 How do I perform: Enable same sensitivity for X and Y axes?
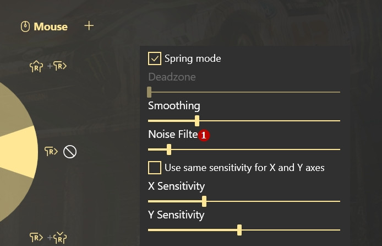coord(155,168)
